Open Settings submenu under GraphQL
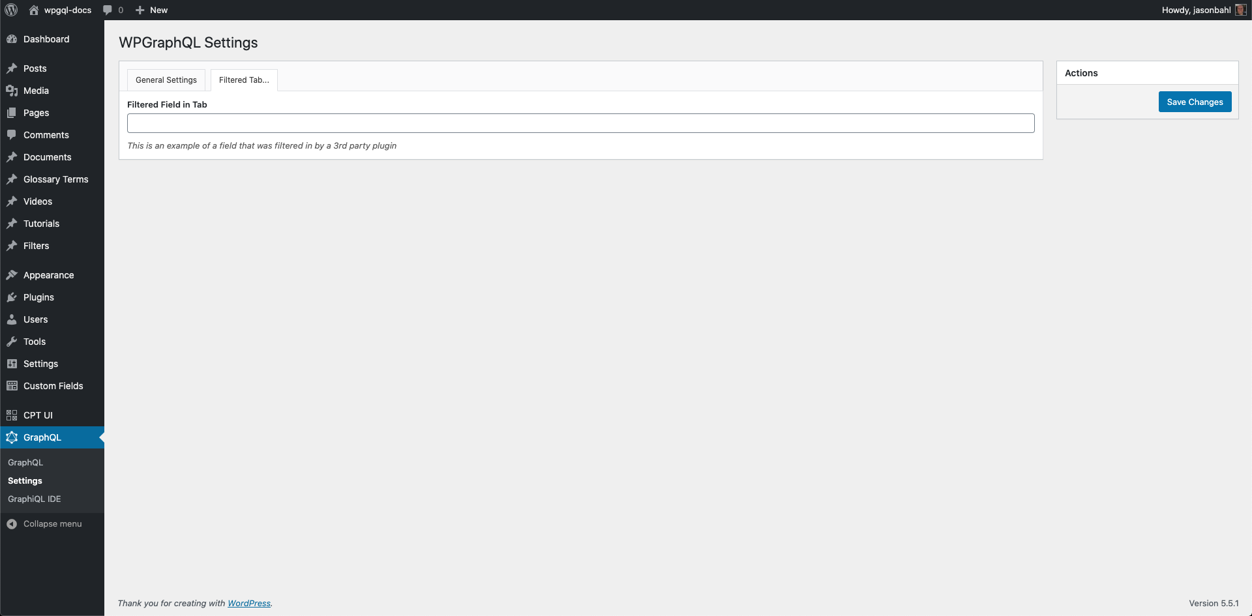1252x616 pixels. coord(25,480)
